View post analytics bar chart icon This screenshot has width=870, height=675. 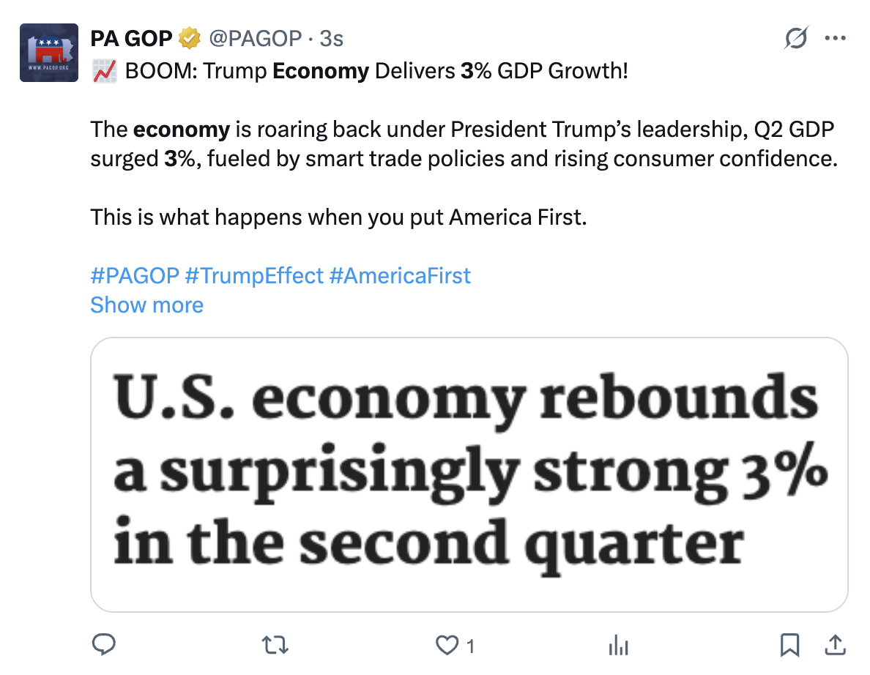619,645
